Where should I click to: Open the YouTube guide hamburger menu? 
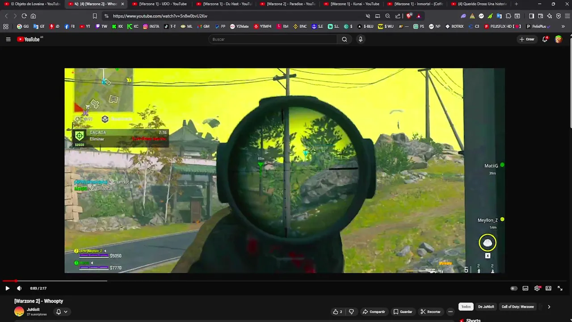pyautogui.click(x=8, y=39)
